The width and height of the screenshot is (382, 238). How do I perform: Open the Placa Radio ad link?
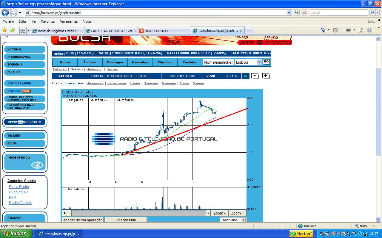(x=19, y=187)
